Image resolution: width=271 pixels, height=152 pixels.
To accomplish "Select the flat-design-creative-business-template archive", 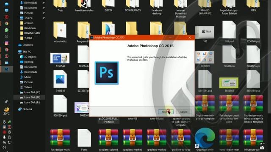I will 229,109.
